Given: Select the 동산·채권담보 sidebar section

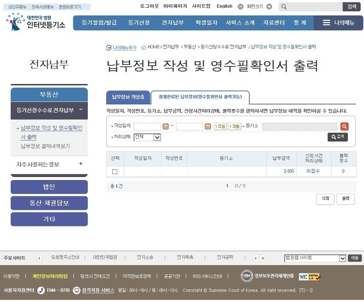Looking at the screenshot, I should click(49, 203).
